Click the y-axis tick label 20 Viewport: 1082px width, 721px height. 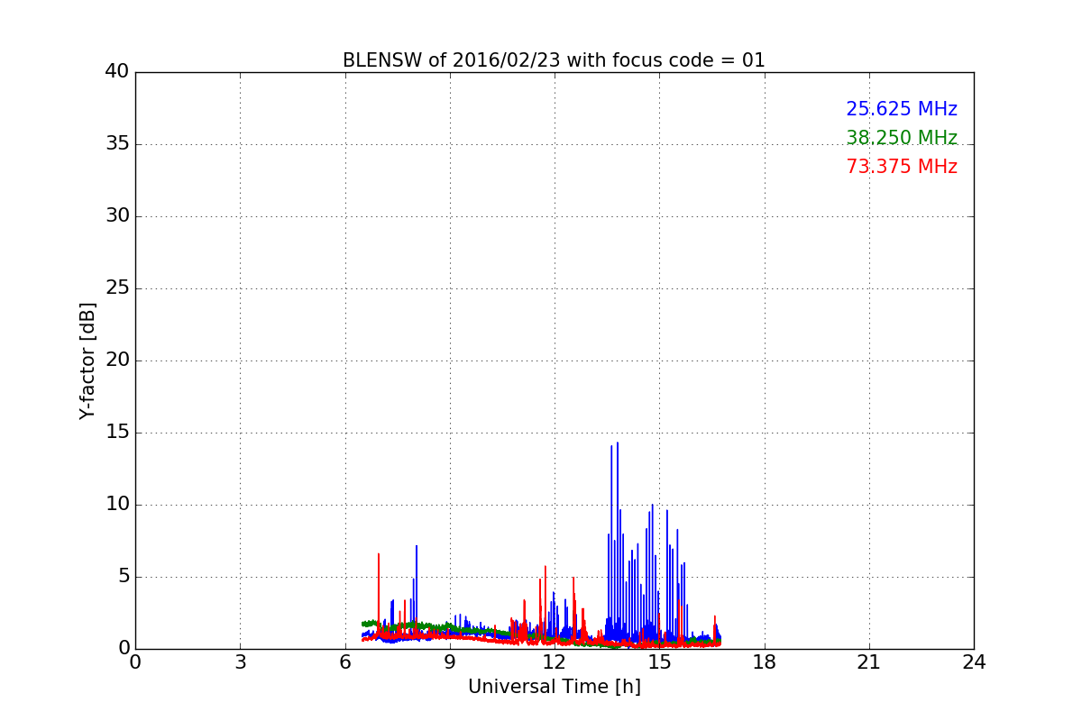(x=117, y=360)
